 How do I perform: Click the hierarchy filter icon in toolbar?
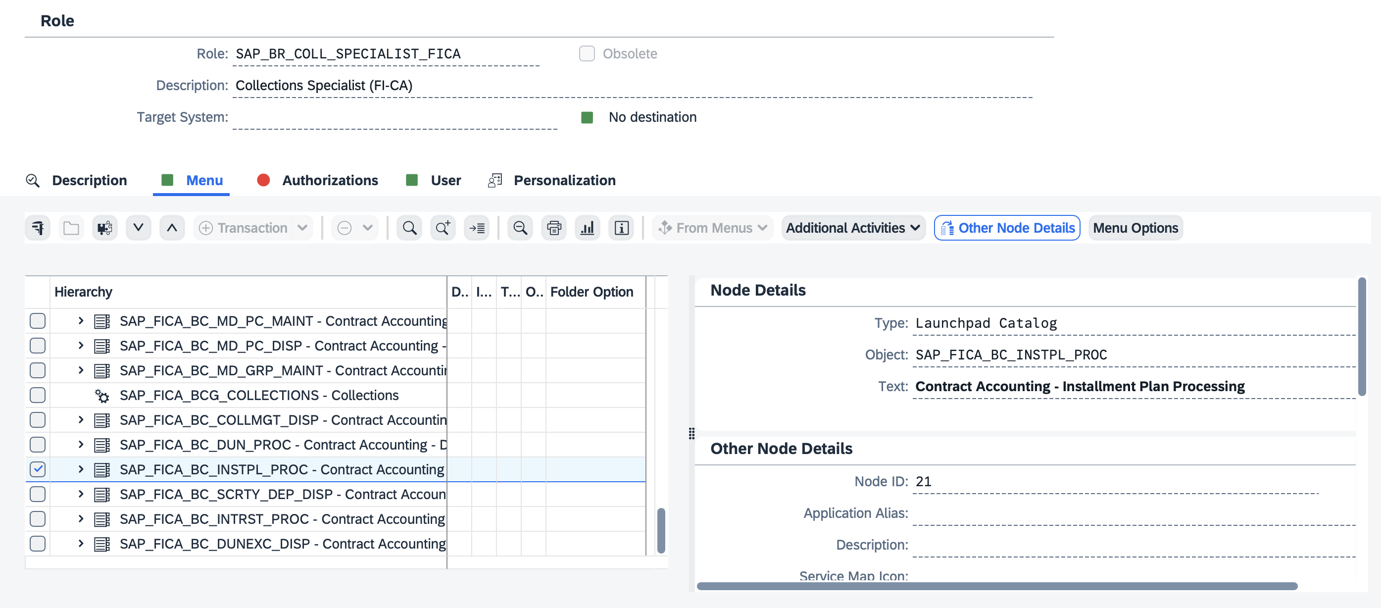(x=38, y=228)
